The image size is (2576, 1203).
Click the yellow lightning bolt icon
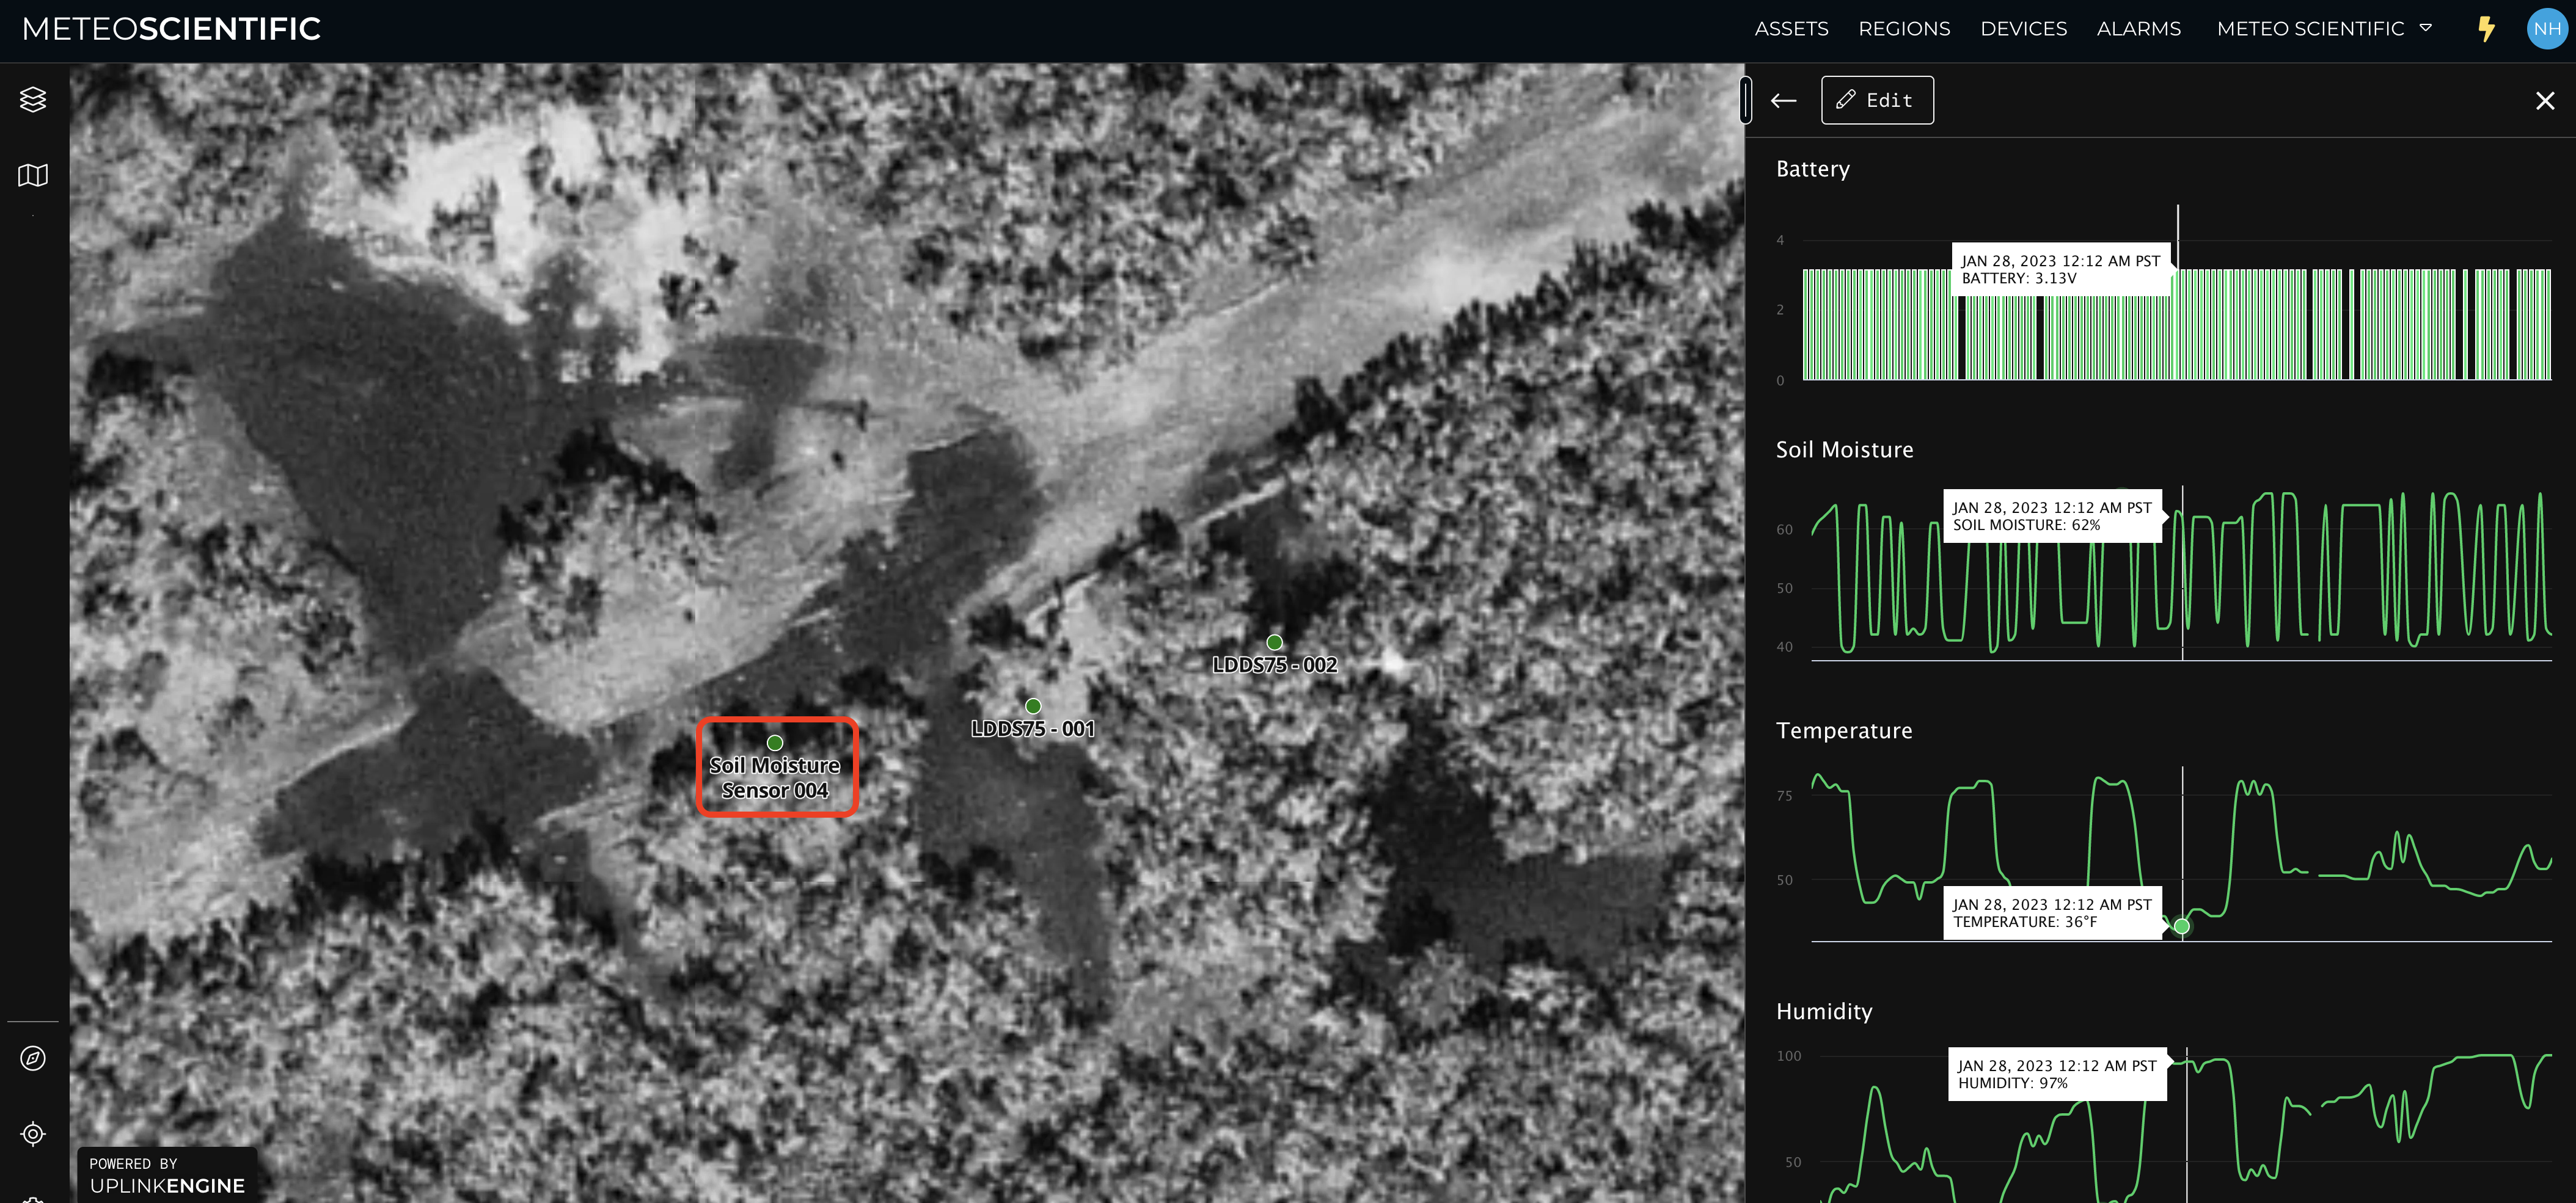pyautogui.click(x=2486, y=28)
